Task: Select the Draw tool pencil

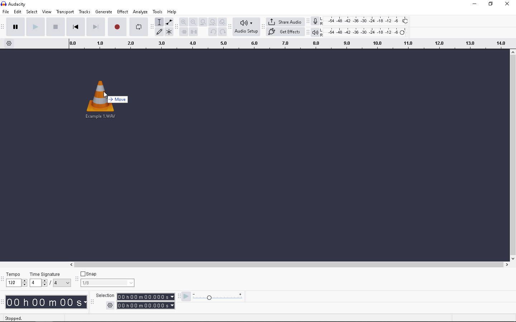Action: [159, 32]
